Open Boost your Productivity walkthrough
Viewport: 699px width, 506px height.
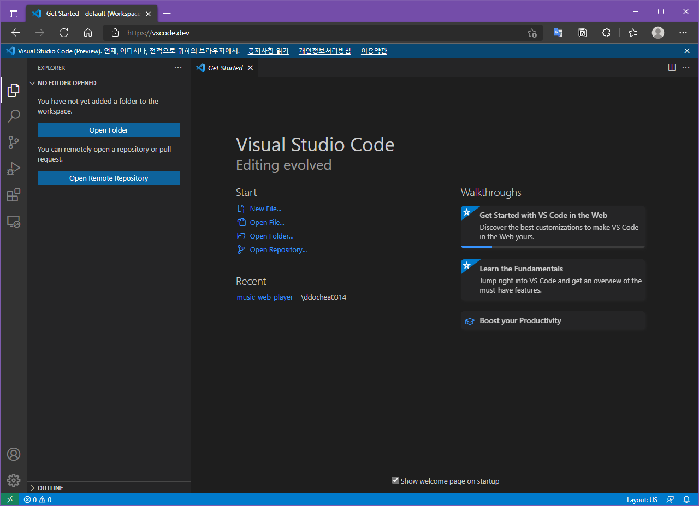tap(553, 320)
